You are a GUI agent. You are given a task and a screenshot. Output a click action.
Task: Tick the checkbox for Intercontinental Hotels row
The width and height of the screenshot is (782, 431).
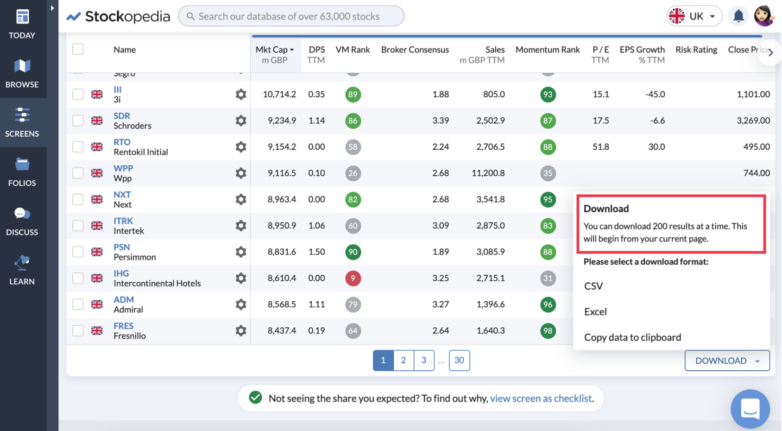pyautogui.click(x=78, y=278)
